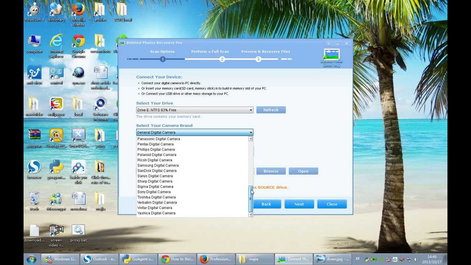Screen dimensions: 471x265
Task: Open the newfolder desktop folder
Action: click(34, 107)
